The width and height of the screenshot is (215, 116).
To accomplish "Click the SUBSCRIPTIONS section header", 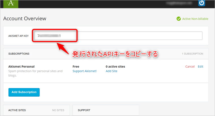I will [x=19, y=53].
